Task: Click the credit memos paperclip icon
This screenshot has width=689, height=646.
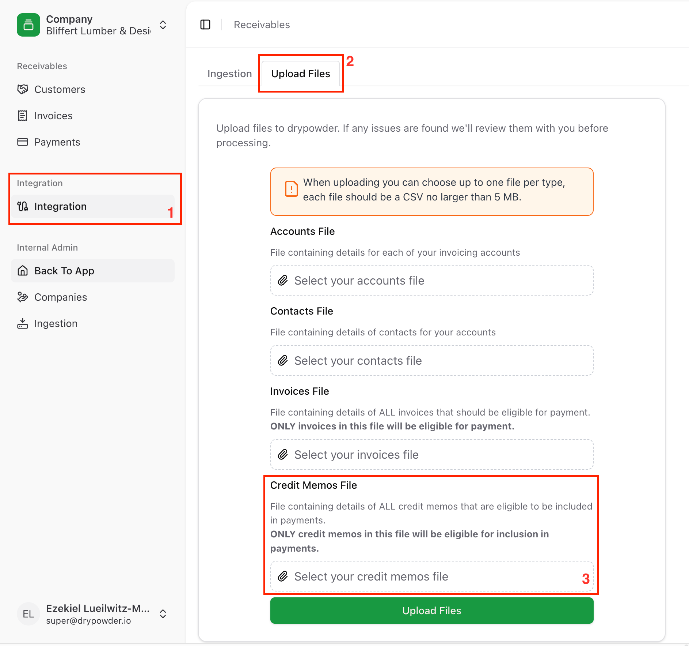Action: [283, 576]
